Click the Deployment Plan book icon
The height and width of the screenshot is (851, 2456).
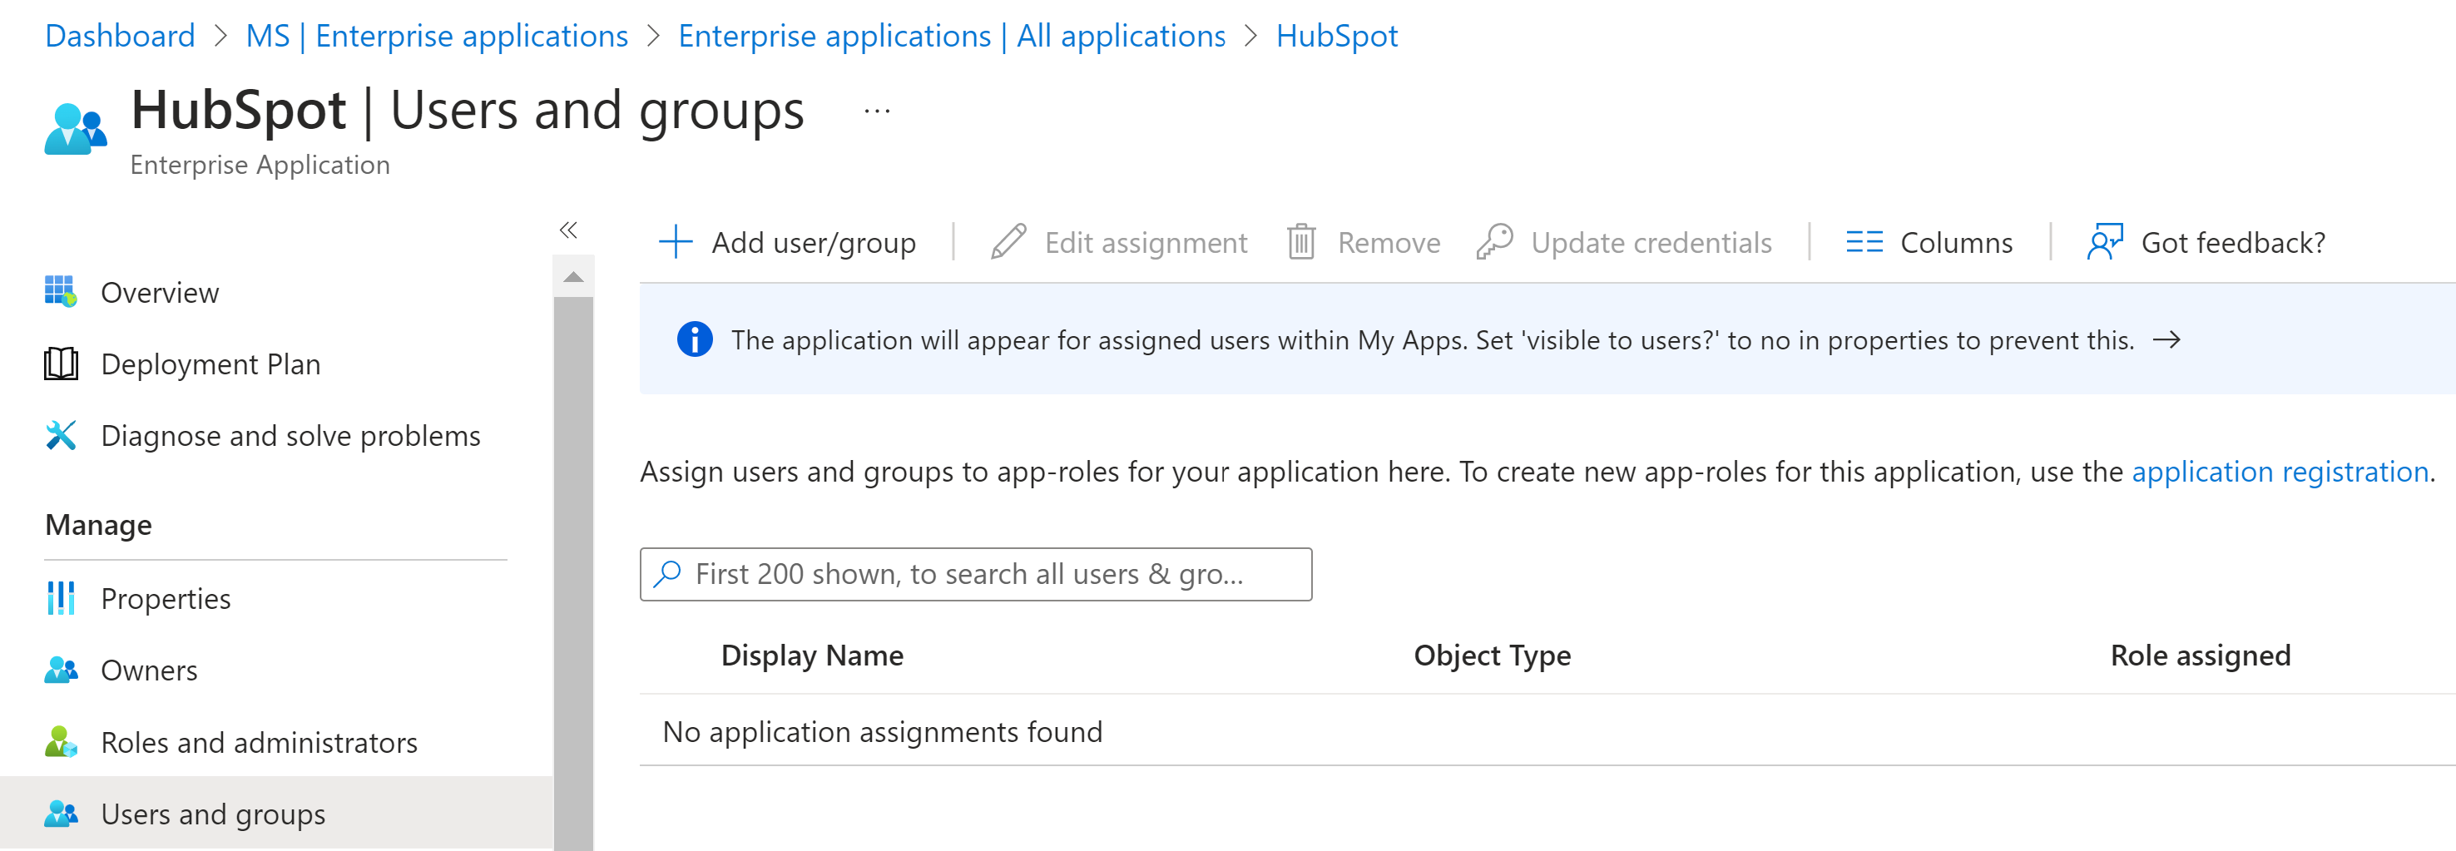coord(61,363)
